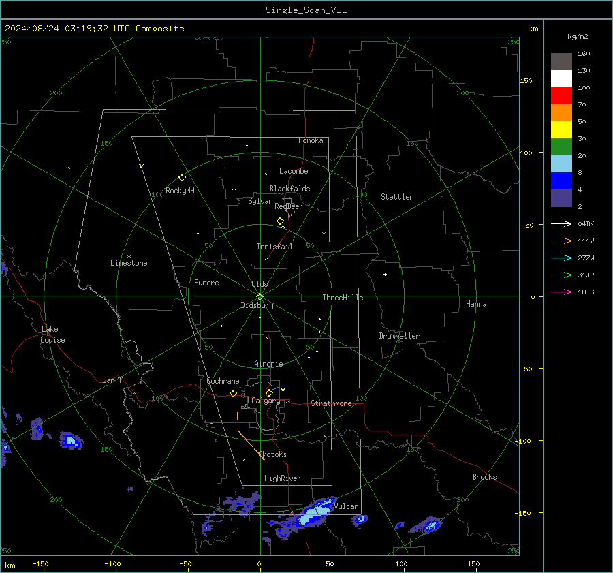This screenshot has width=613, height=573.
Task: Pick the yellow 30-50 legend swatch
Action: point(561,130)
